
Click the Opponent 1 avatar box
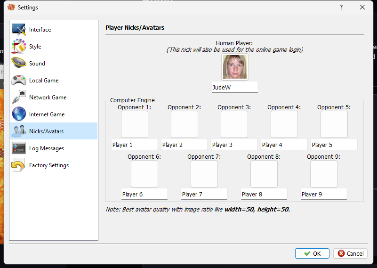135,124
